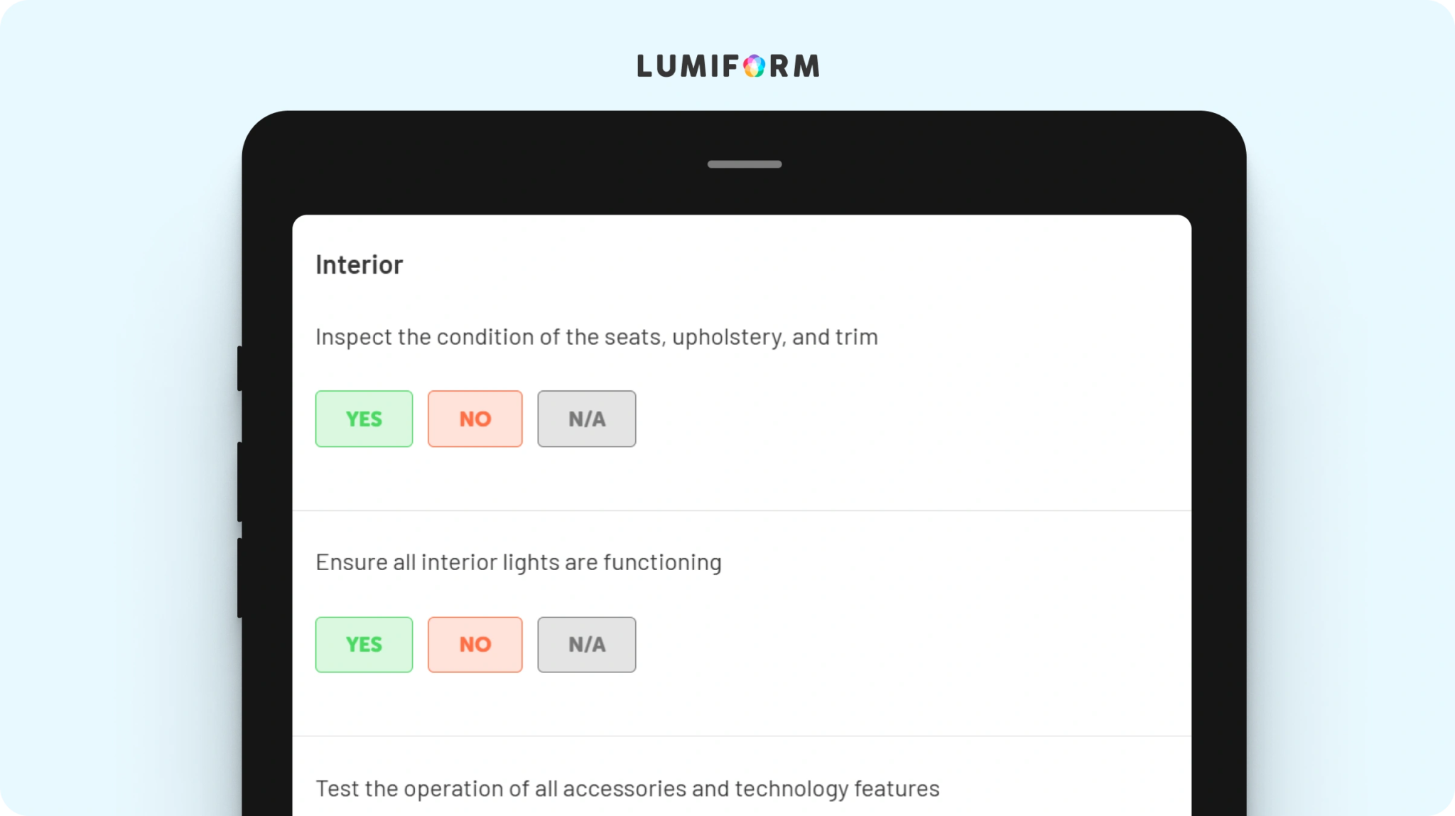Click the Interior section heading

(x=359, y=265)
